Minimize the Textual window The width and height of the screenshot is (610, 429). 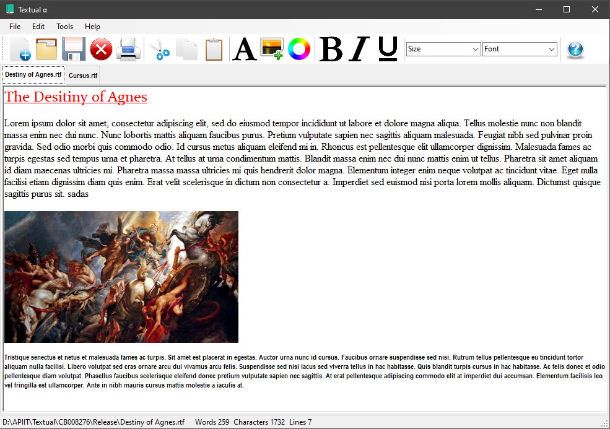pyautogui.click(x=539, y=9)
